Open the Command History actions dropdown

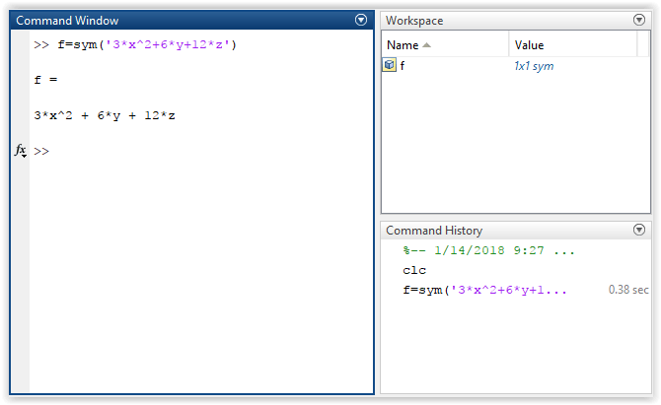tap(639, 230)
